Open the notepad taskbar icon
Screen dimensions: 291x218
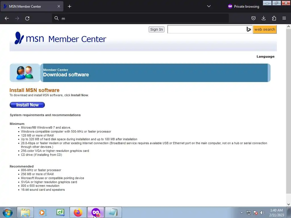coord(113,212)
